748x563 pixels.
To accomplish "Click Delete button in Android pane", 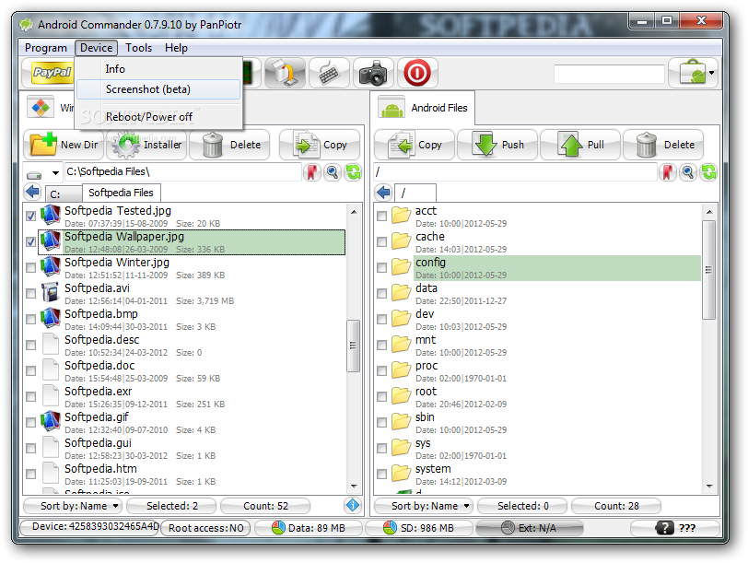I will point(663,145).
